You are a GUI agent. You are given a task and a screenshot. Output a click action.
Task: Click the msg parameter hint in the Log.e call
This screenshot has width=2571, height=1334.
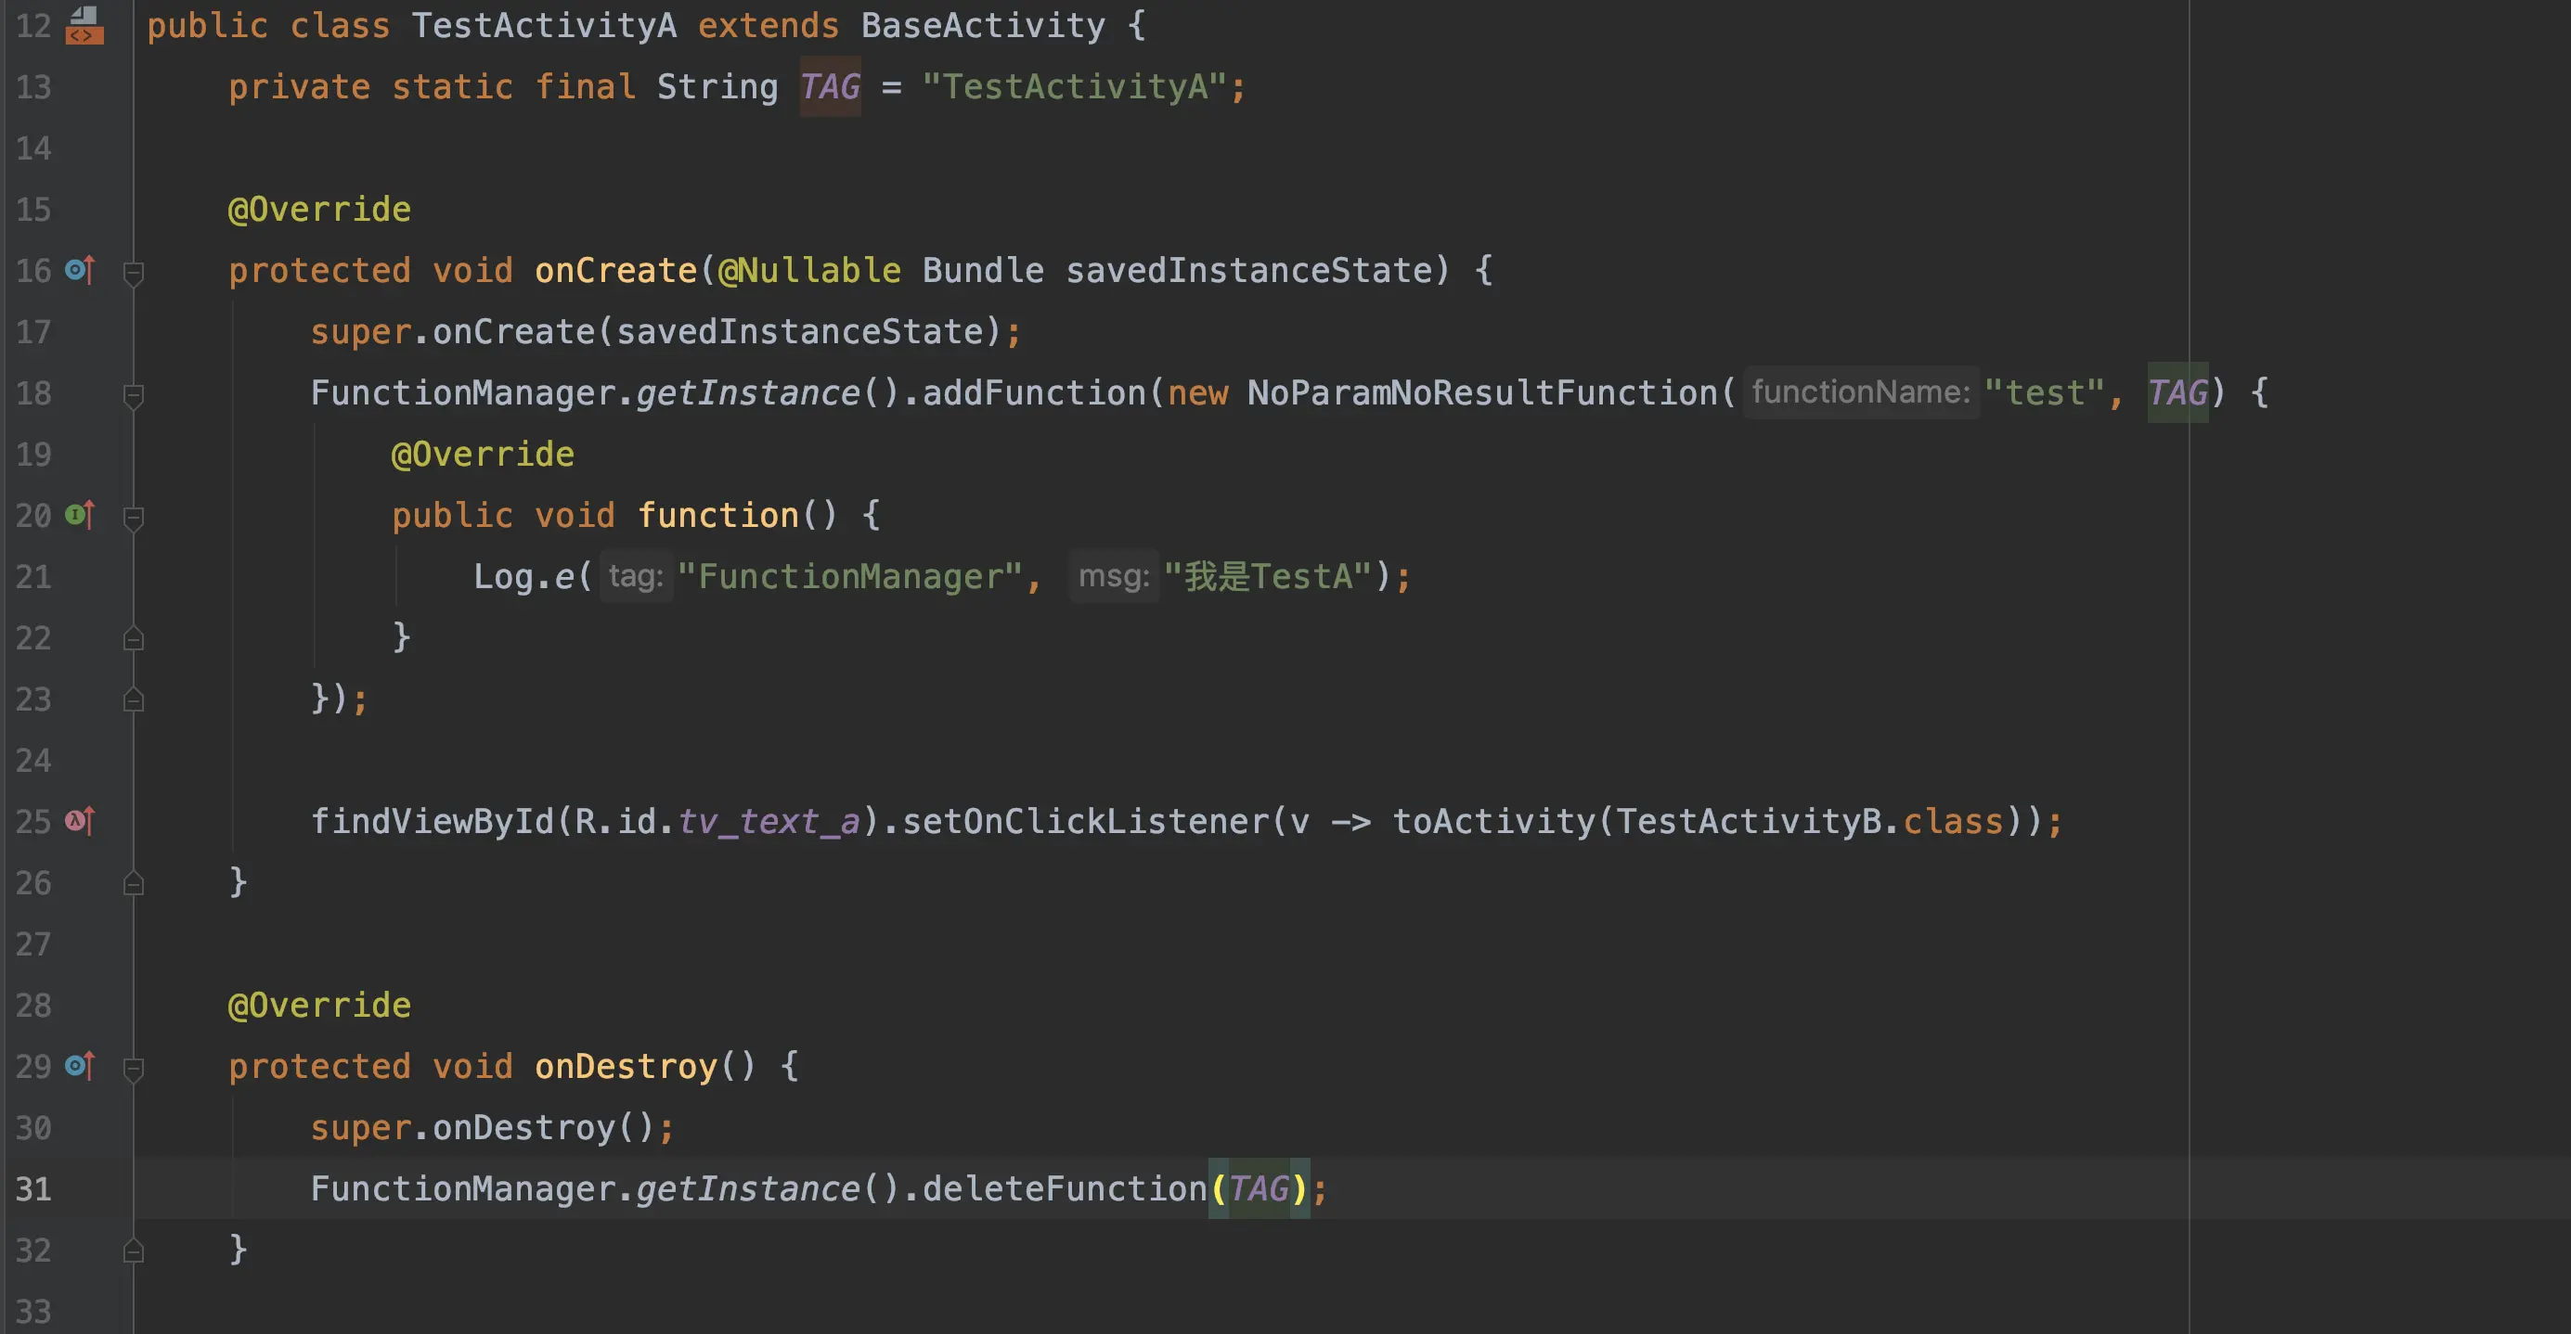[1113, 576]
